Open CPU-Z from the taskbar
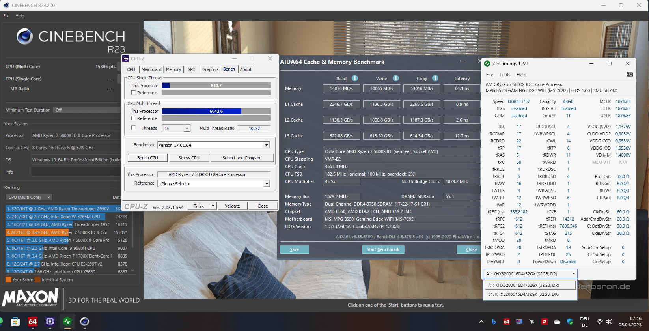649x331 pixels. coord(50,322)
